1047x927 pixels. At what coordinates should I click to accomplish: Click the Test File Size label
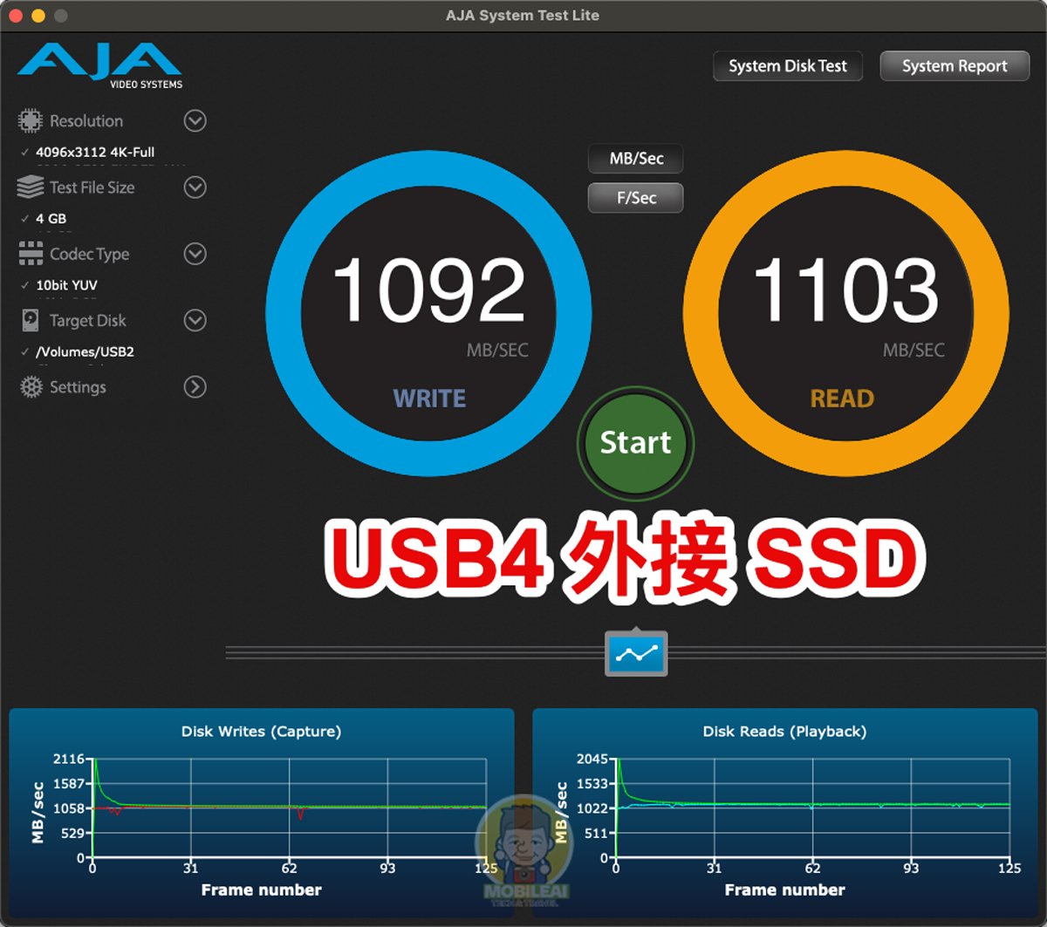92,187
